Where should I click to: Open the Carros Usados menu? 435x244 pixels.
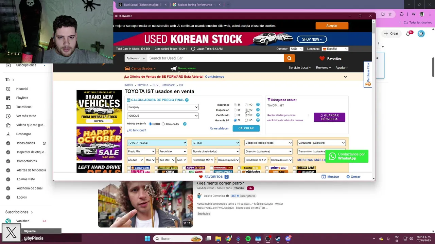click(x=140, y=68)
